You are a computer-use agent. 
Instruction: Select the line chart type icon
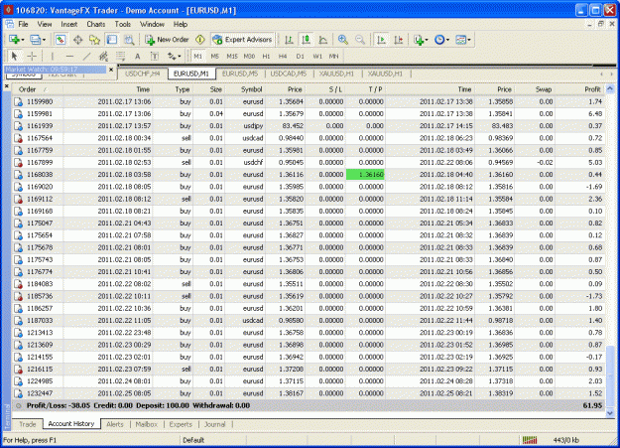[323, 40]
